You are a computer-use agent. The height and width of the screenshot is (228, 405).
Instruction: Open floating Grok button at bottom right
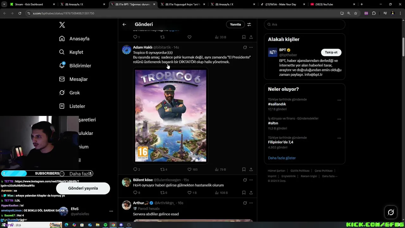tap(391, 212)
